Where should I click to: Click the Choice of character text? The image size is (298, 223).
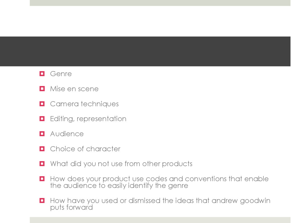point(85,149)
